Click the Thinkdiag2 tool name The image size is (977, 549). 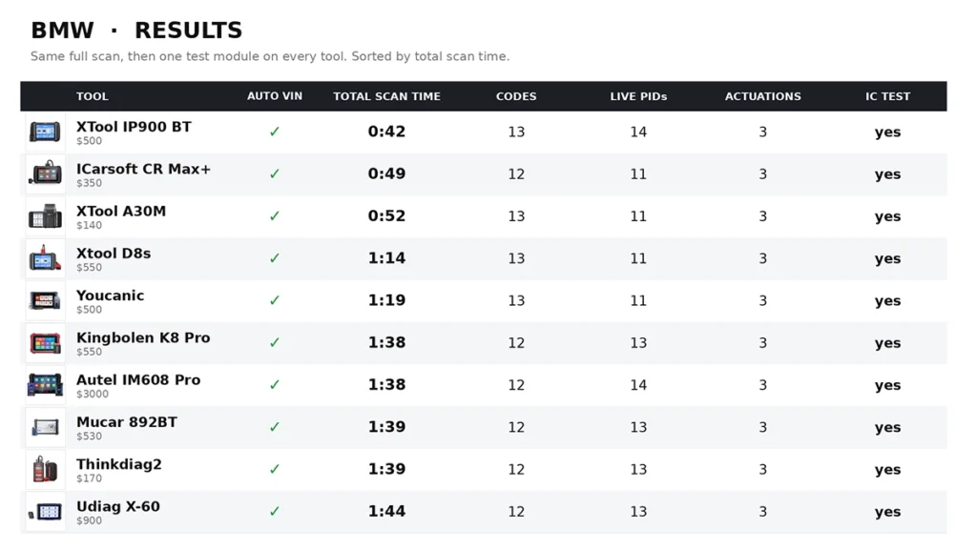coord(119,464)
